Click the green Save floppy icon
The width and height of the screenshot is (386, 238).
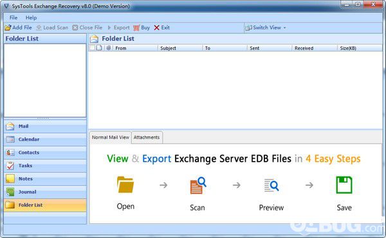click(344, 185)
